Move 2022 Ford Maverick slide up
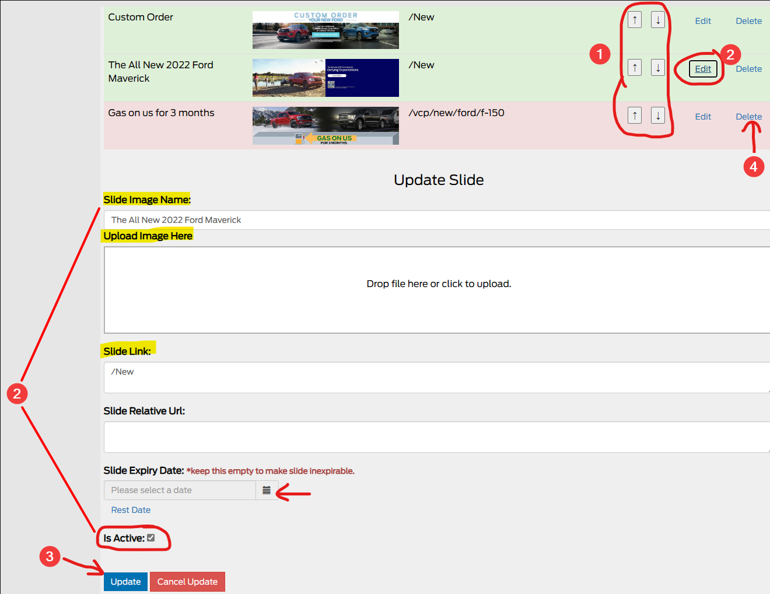This screenshot has height=594, width=770. [x=635, y=68]
